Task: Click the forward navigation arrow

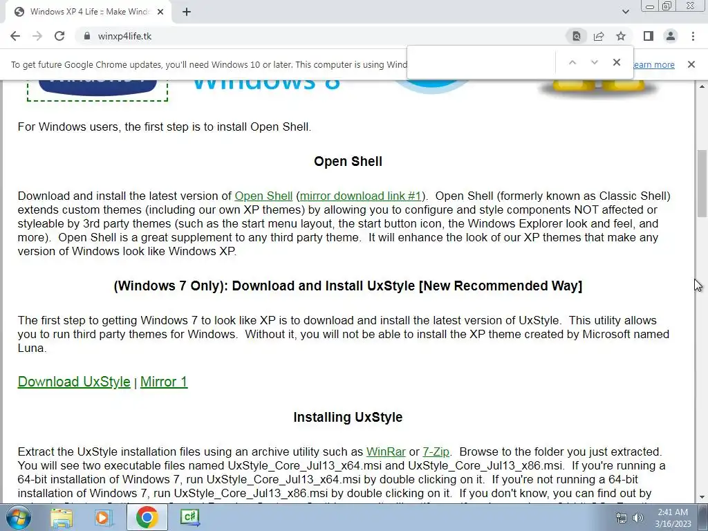Action: click(x=37, y=36)
